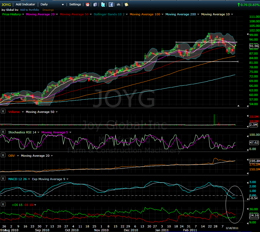Click the camera snapshot icon
The height and width of the screenshot is (232, 260).
[118, 5]
